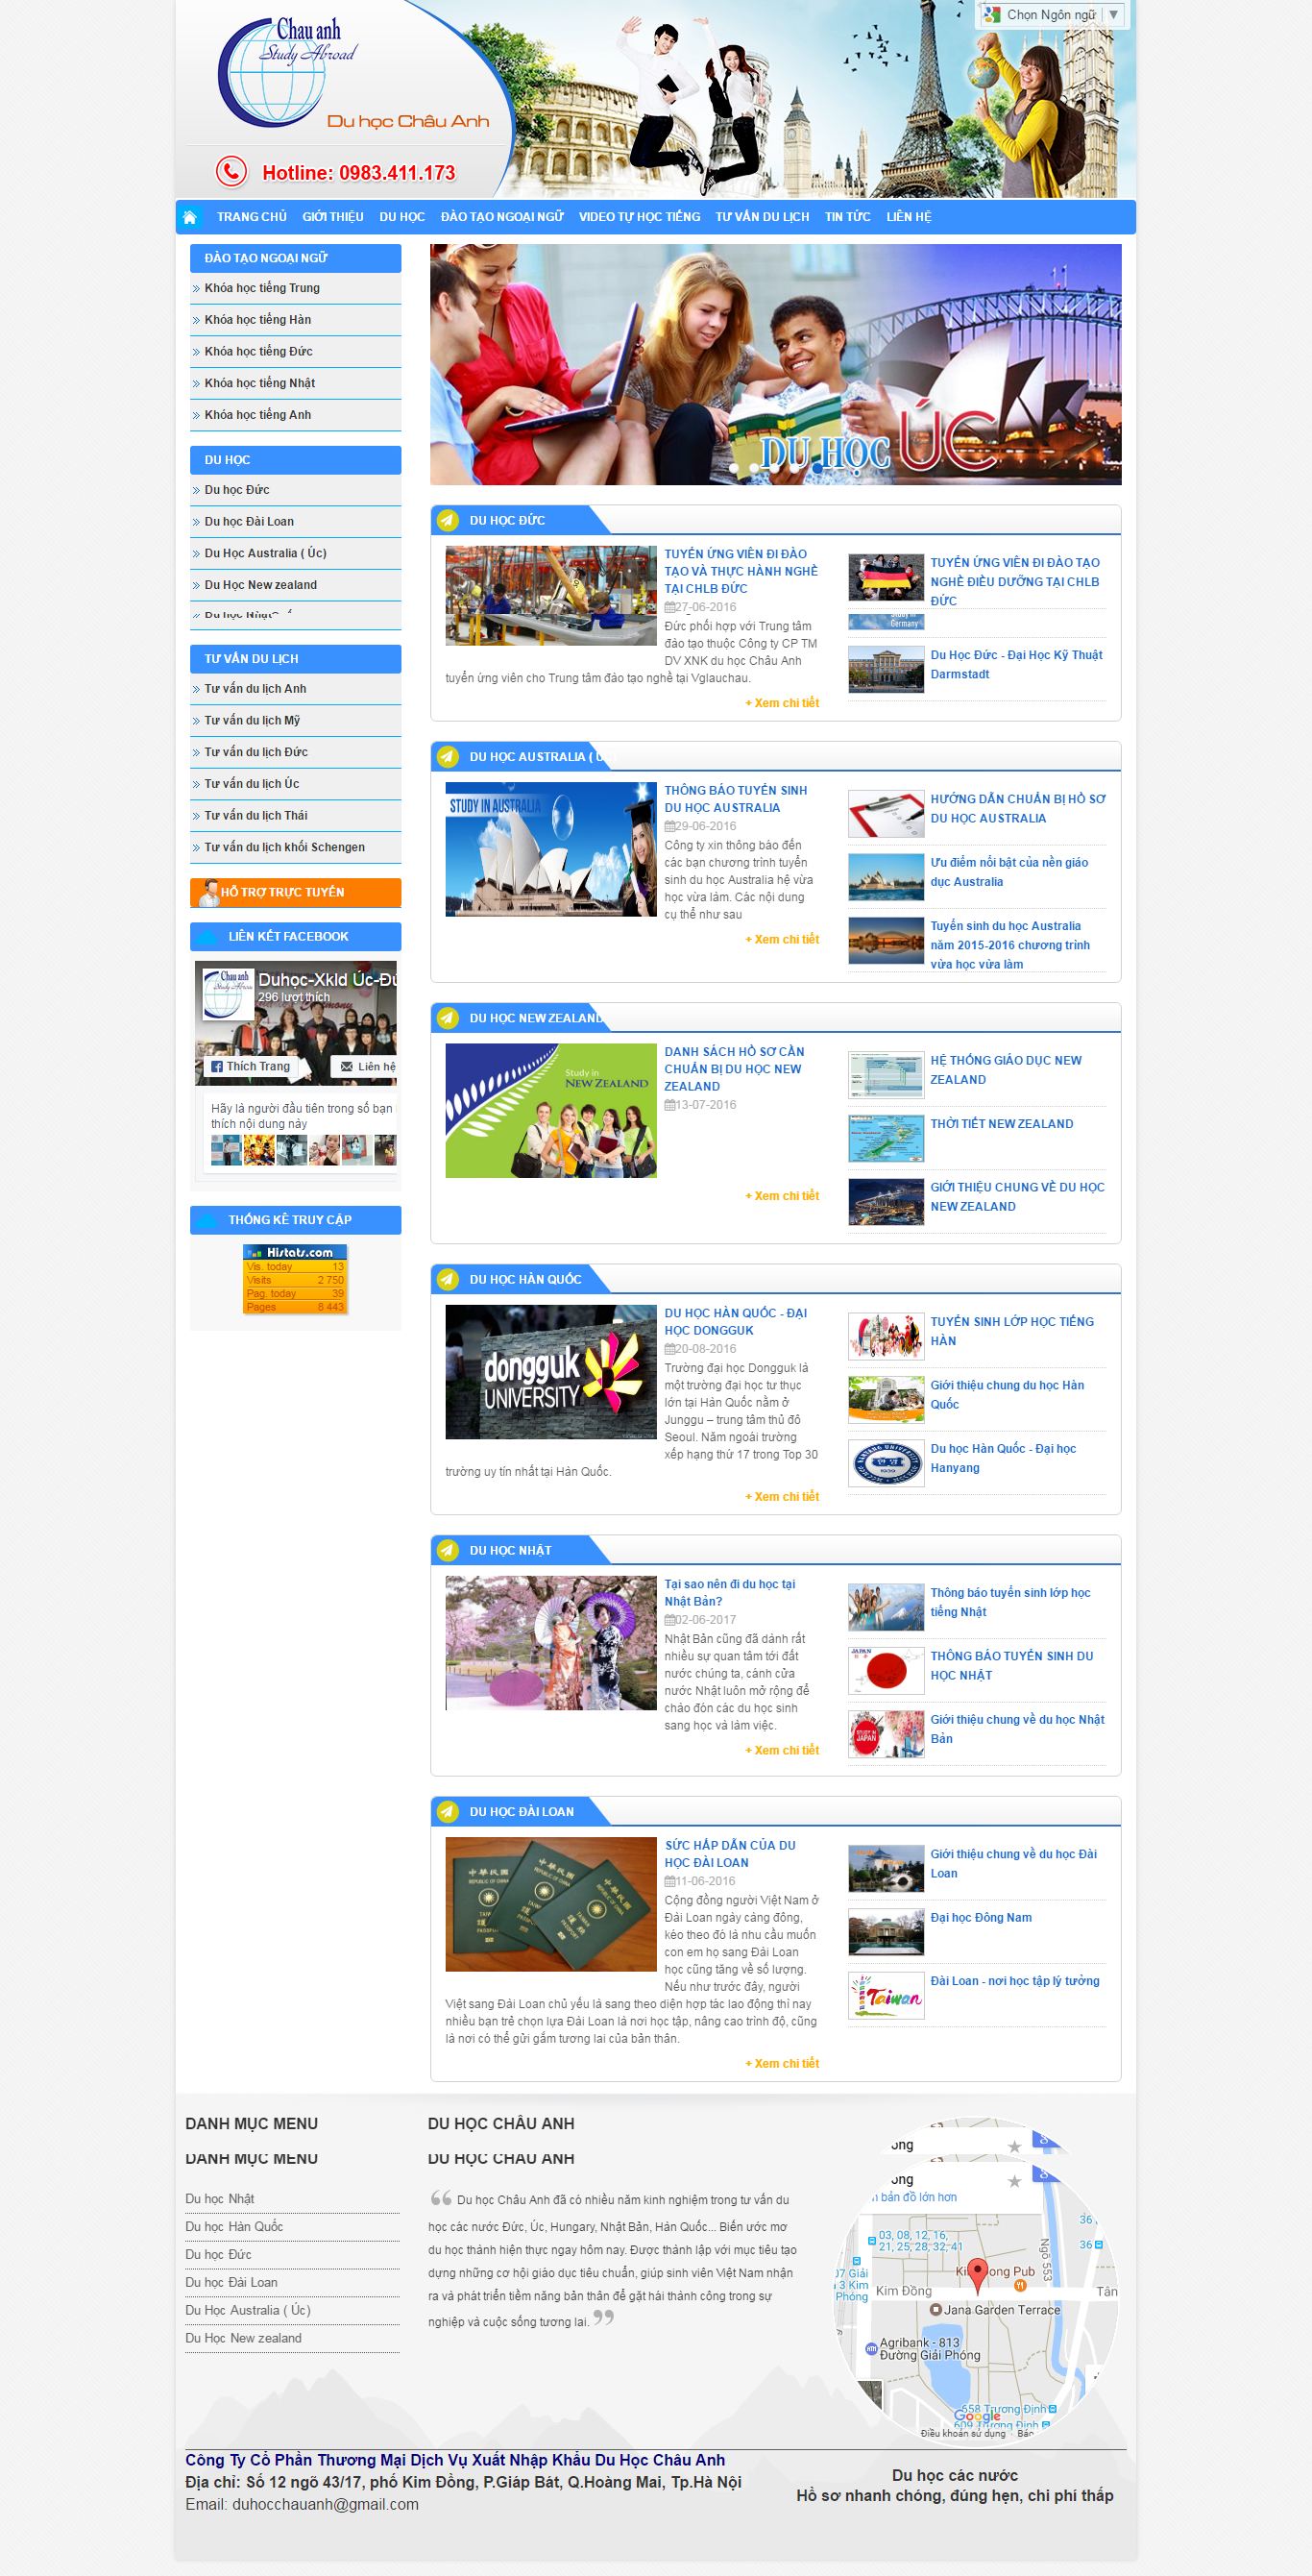This screenshot has height=2576, width=1312.
Task: Open Xem chi tiết in Du học Australia section
Action: [783, 939]
